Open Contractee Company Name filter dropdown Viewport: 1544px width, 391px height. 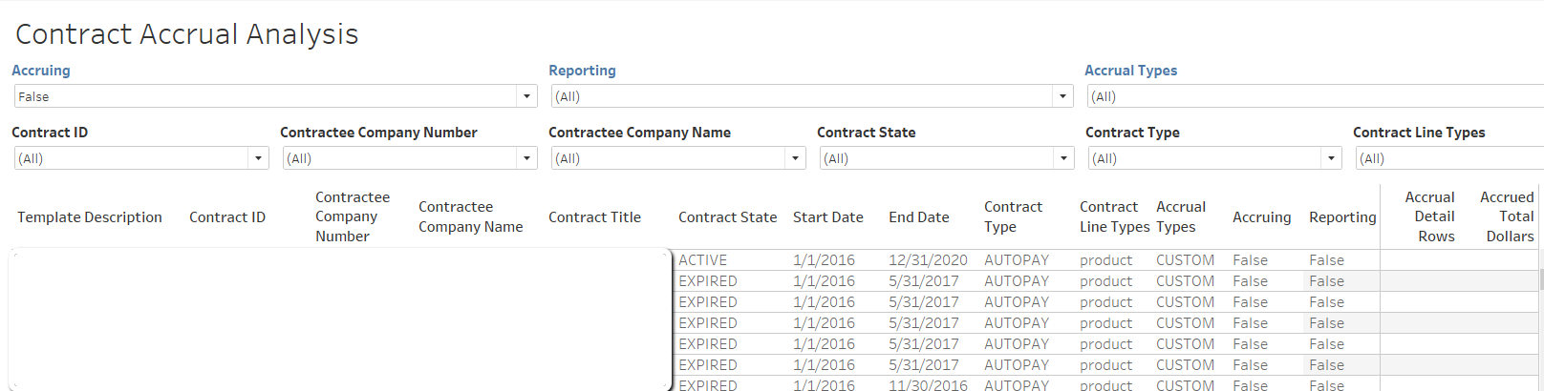(x=795, y=158)
